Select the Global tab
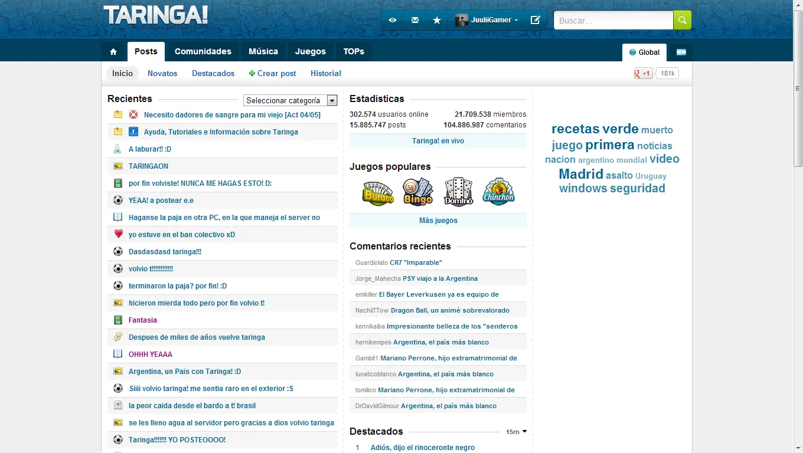Screen dimensions: 803x453 [644, 52]
